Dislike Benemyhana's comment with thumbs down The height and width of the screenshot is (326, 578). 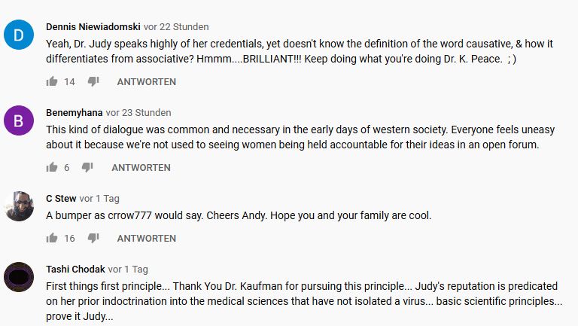click(x=87, y=167)
